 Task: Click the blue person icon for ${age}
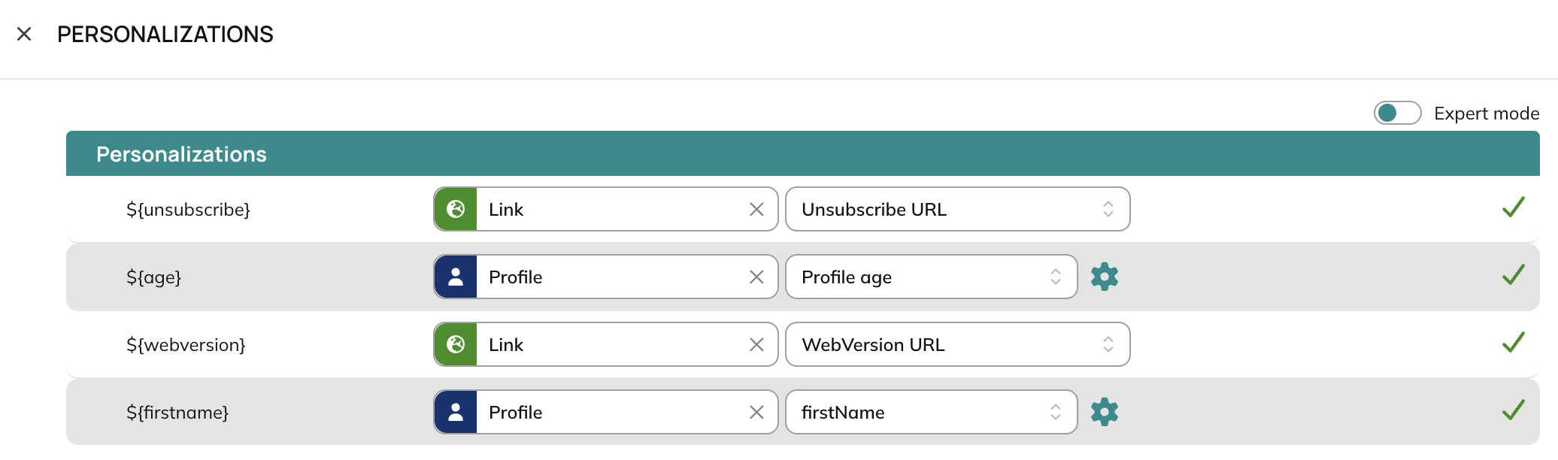(x=456, y=277)
